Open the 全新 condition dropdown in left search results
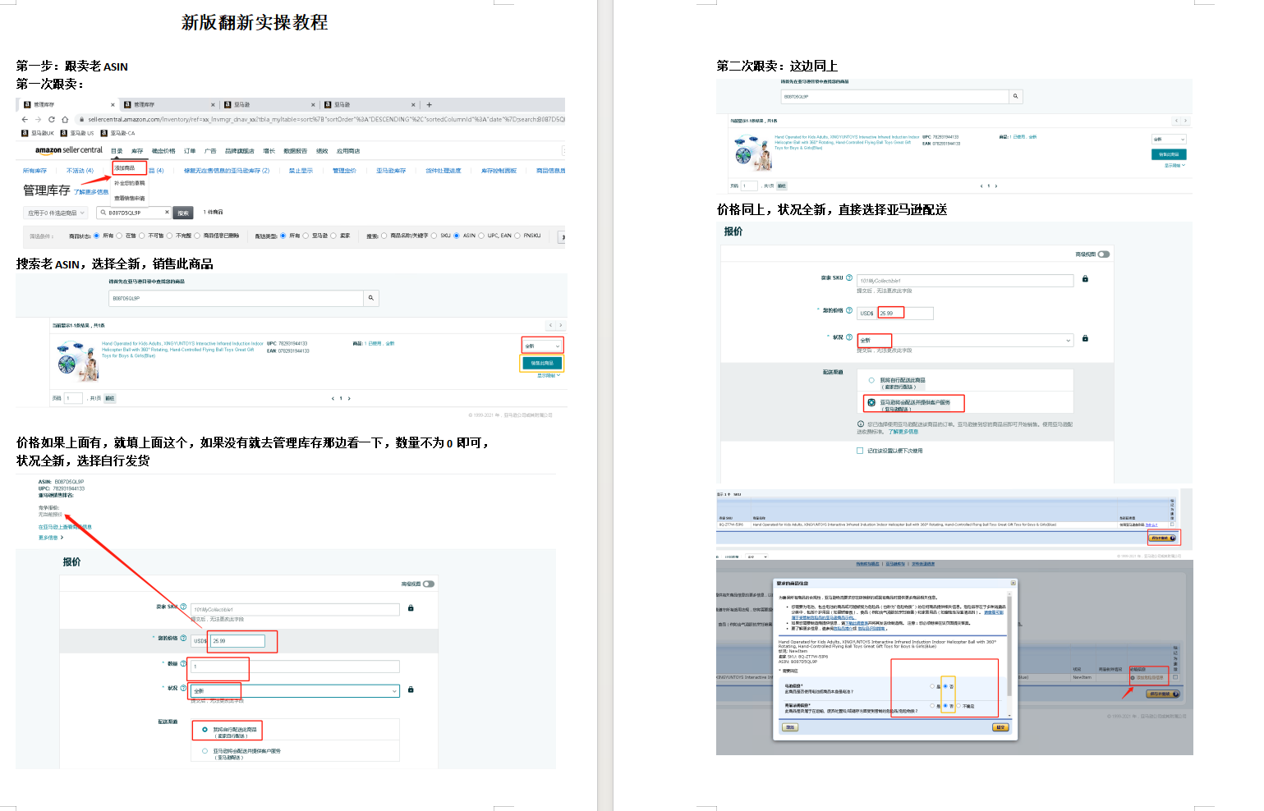This screenshot has height=811, width=1264. pos(542,346)
